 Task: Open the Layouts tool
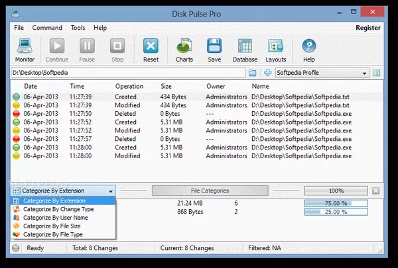pos(276,50)
